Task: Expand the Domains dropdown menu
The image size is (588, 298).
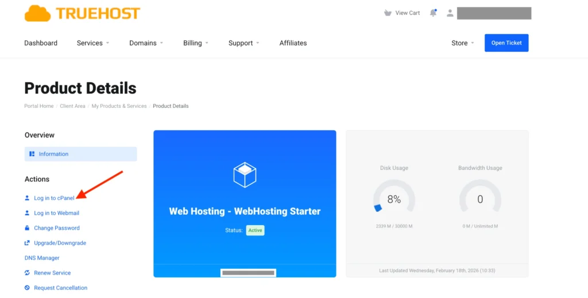Action: pyautogui.click(x=146, y=43)
